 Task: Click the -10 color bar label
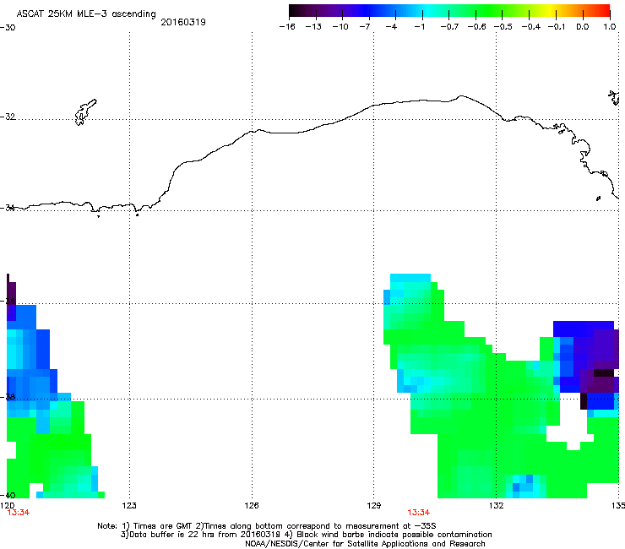pyautogui.click(x=340, y=27)
